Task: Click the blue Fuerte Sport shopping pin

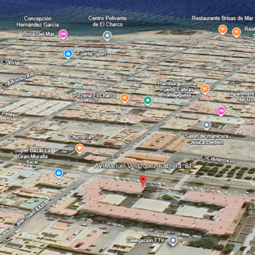Action: [68, 54]
